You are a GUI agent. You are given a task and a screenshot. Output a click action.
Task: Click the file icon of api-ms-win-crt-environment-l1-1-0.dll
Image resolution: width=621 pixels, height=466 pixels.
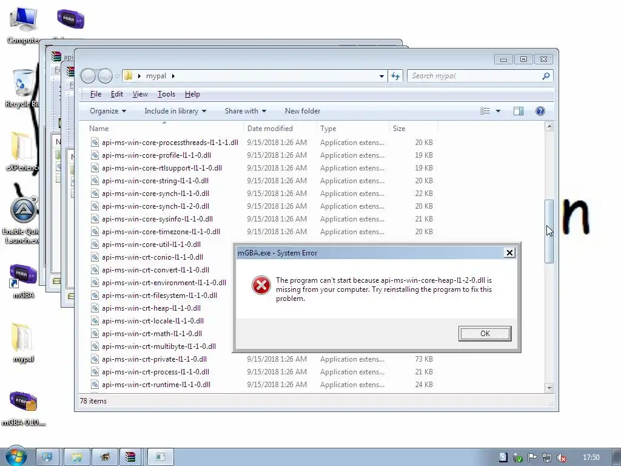coord(95,283)
